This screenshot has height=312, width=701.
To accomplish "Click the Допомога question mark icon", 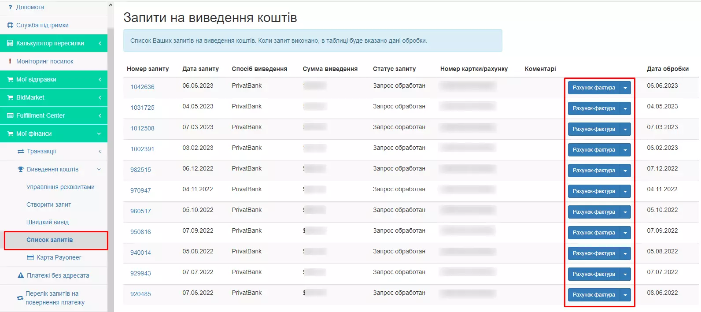I will (x=11, y=7).
